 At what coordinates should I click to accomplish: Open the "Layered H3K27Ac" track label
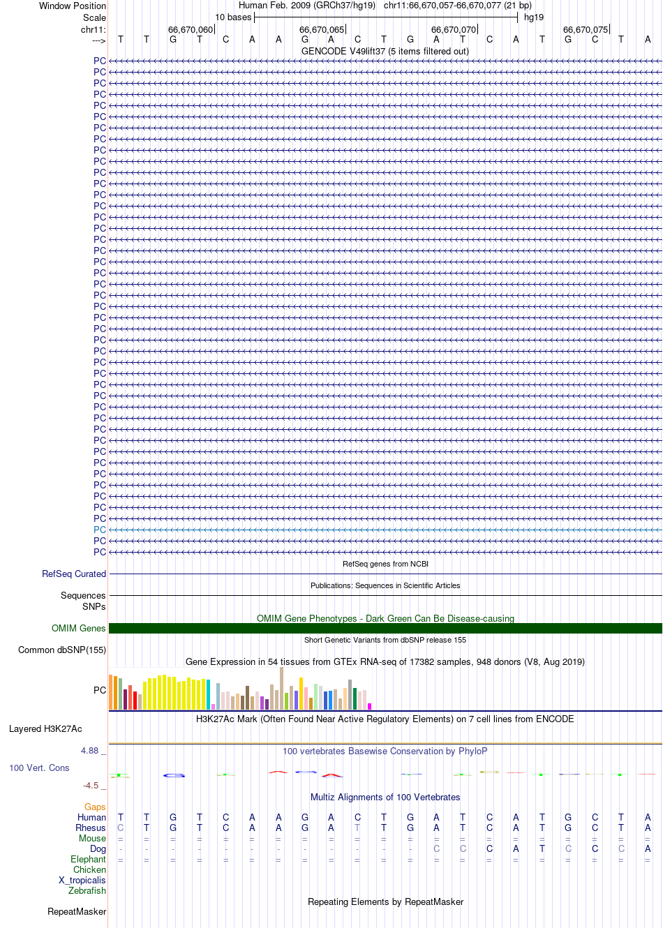[x=45, y=728]
